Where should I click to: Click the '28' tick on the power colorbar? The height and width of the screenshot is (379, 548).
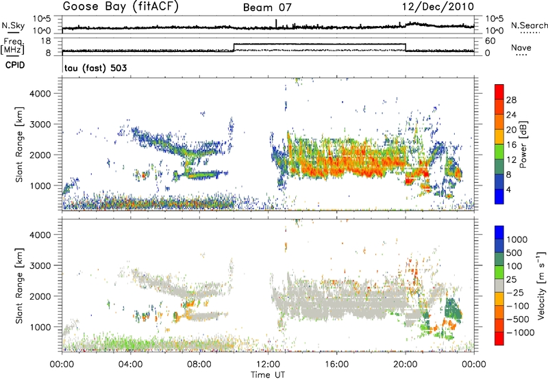click(x=511, y=100)
